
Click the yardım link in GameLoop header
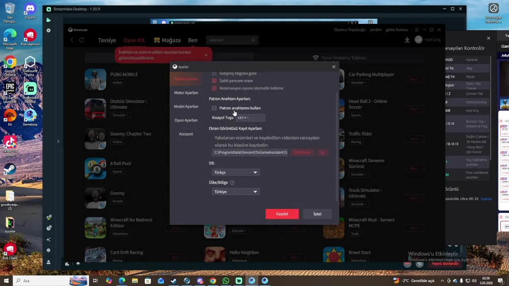pyautogui.click(x=376, y=30)
